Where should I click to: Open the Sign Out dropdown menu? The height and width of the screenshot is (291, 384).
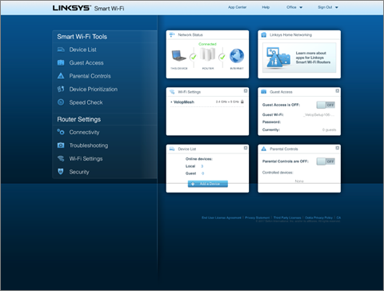tap(328, 7)
